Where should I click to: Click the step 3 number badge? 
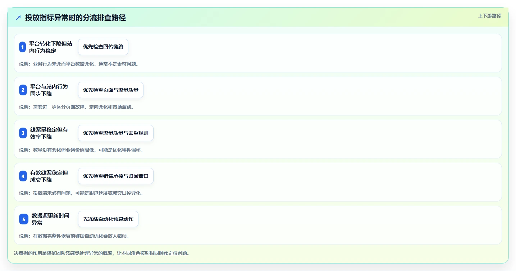point(23,133)
